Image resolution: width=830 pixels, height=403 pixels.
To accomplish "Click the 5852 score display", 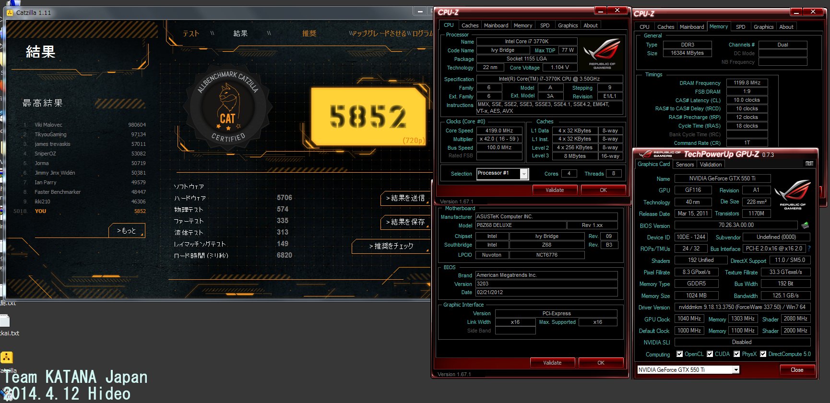I will 368,117.
